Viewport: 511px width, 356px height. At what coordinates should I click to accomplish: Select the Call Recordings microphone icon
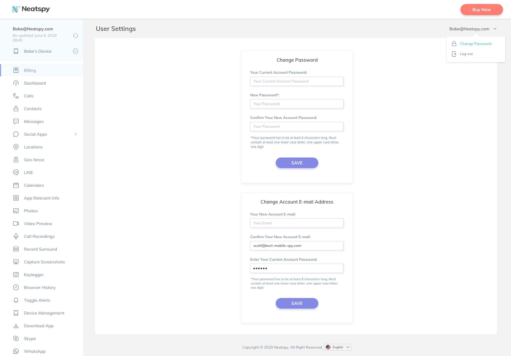(x=16, y=236)
